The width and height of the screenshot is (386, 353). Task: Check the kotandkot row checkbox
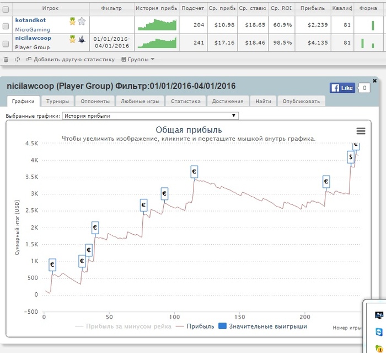click(6, 26)
